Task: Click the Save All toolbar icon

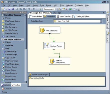Action: [x=12, y=9]
